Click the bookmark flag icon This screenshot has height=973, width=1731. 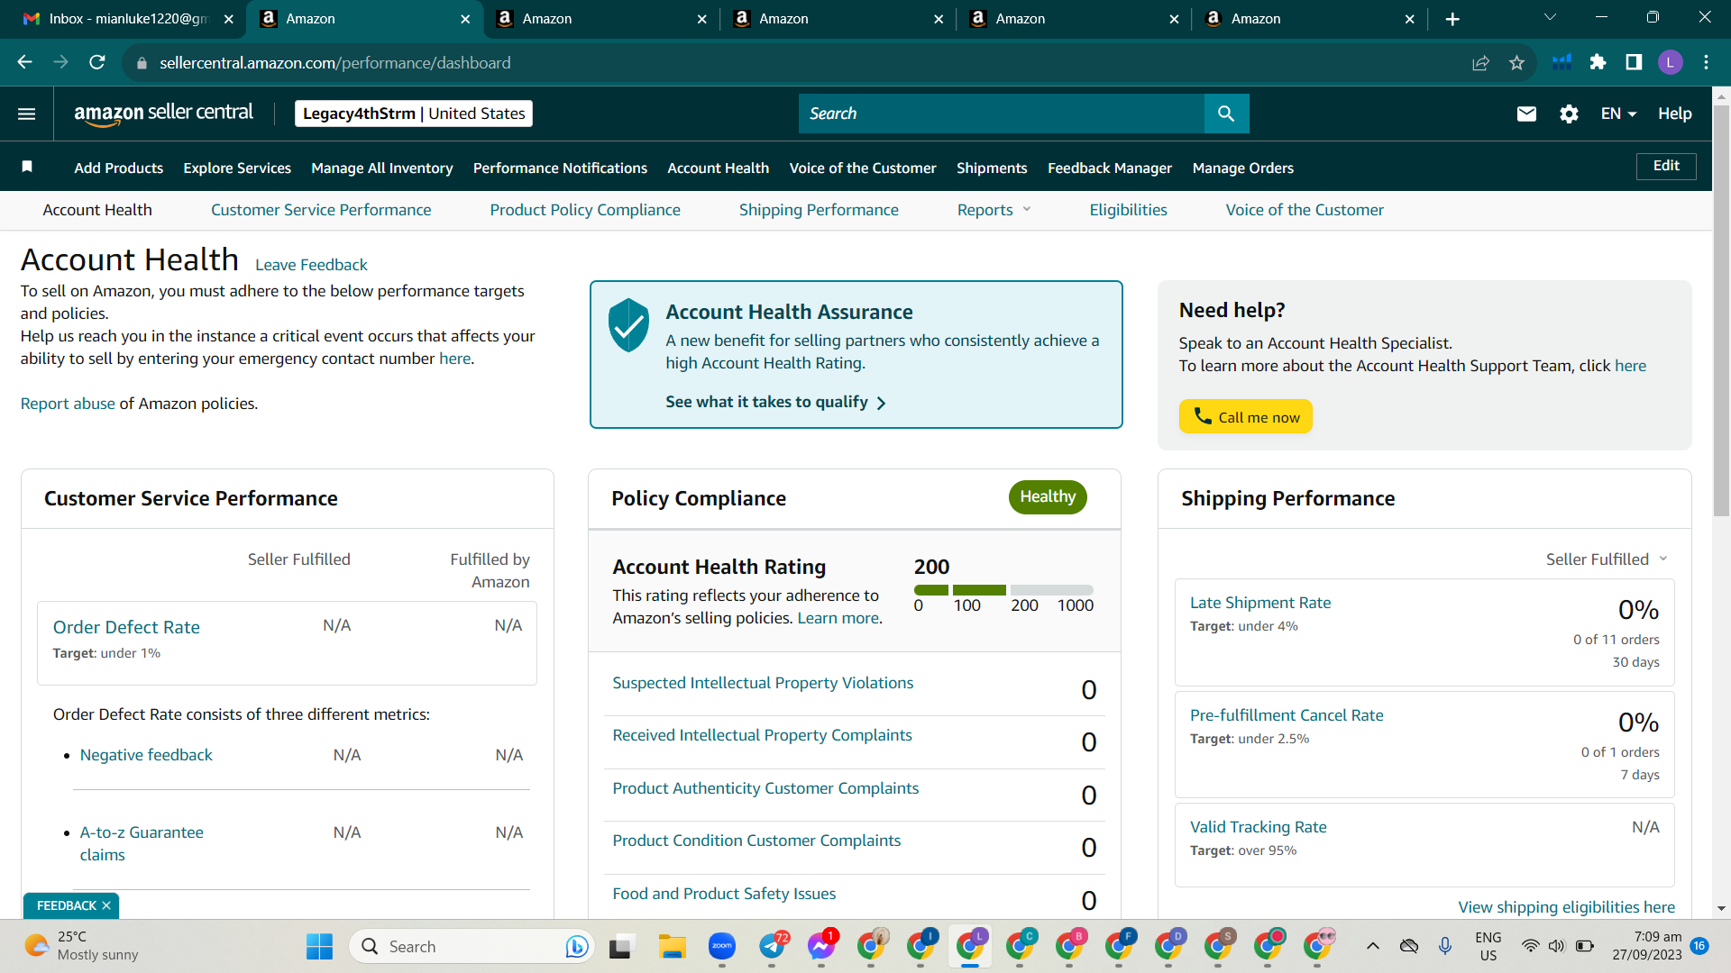tap(27, 167)
